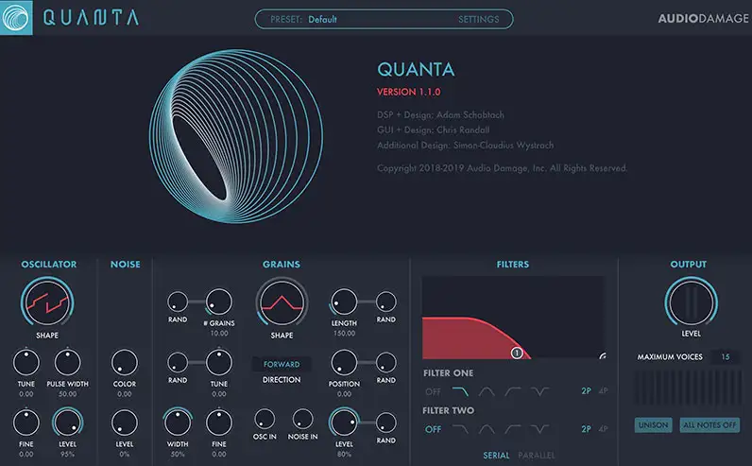Click the Output Level knob

tap(691, 302)
